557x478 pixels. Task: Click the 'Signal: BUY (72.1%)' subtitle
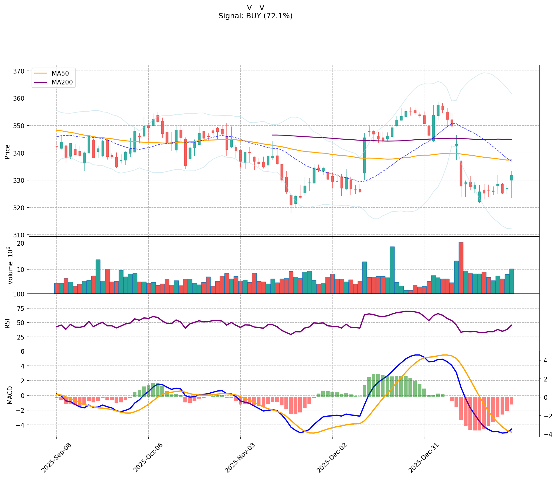(x=255, y=16)
